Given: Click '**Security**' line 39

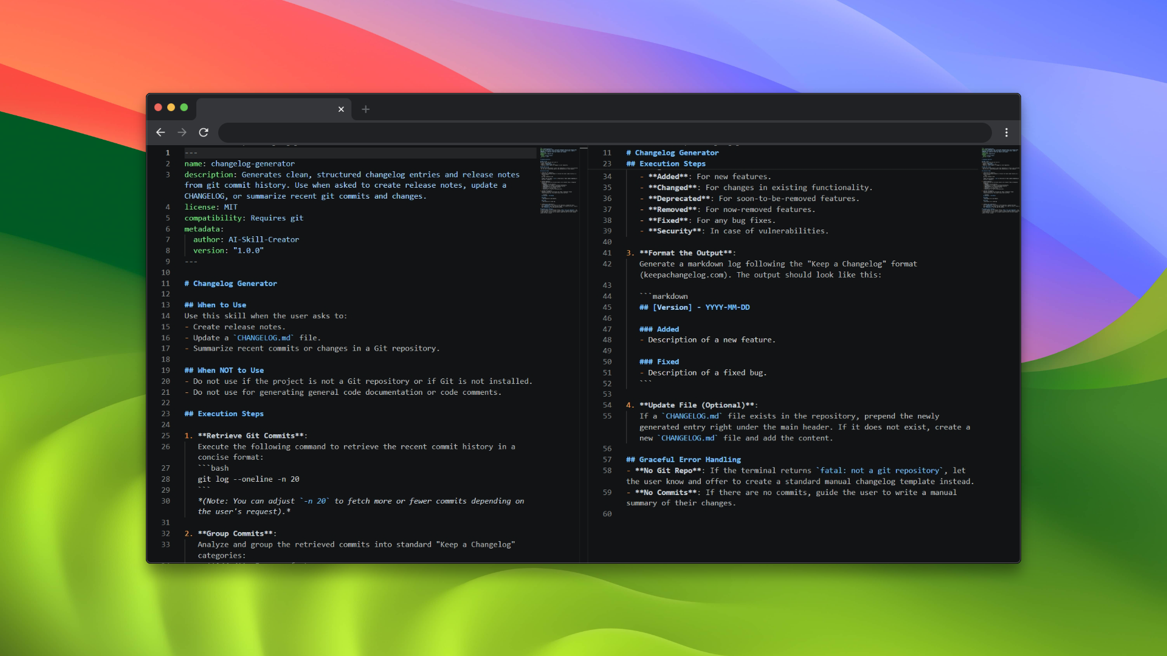Looking at the screenshot, I should click(734, 231).
